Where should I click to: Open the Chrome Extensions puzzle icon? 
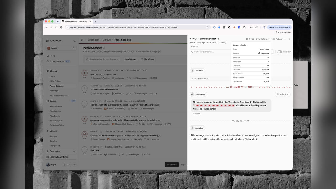click(x=244, y=27)
